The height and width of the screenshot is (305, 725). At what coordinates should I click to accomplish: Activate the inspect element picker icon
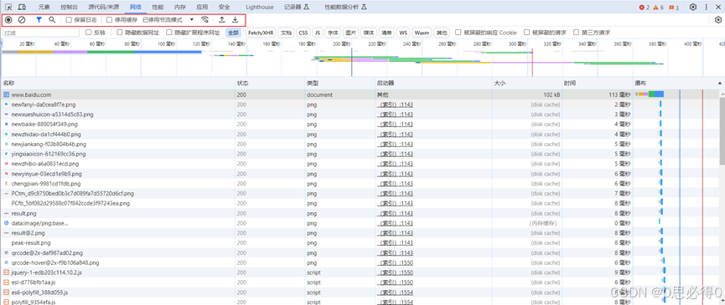pos(8,7)
